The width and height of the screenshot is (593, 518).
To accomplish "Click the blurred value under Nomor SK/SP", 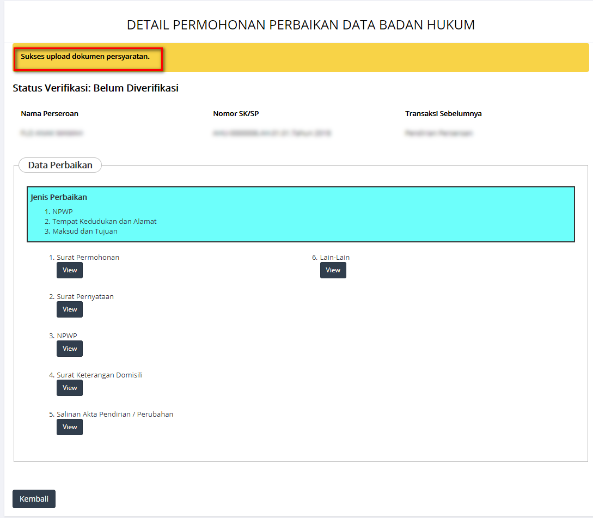I will click(272, 133).
